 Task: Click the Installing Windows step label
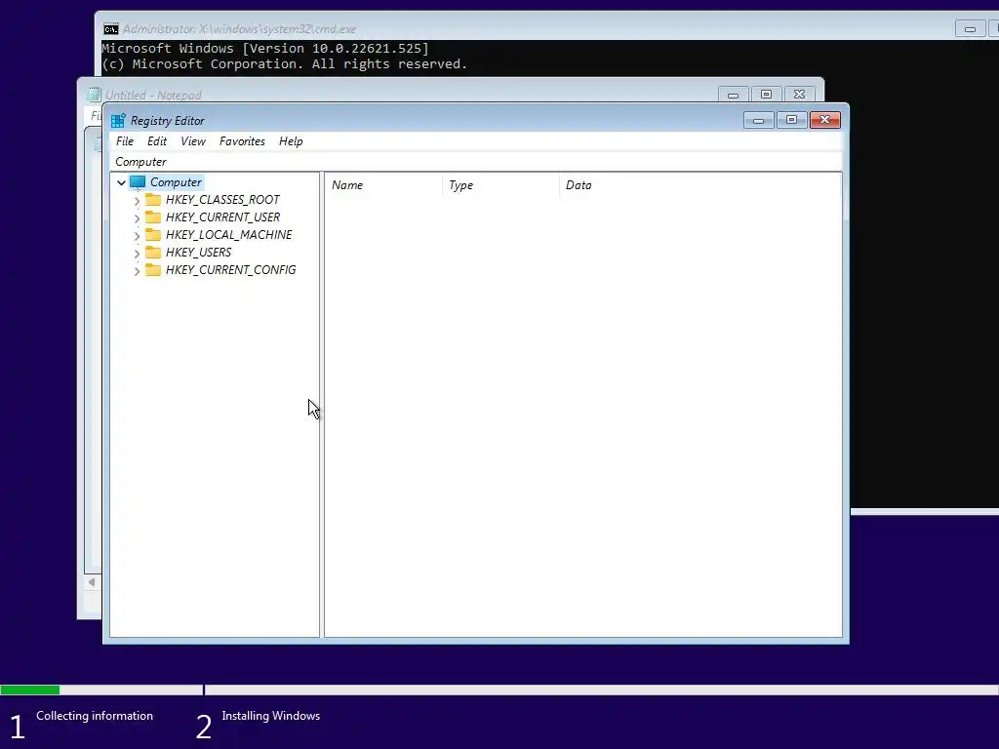(x=271, y=716)
